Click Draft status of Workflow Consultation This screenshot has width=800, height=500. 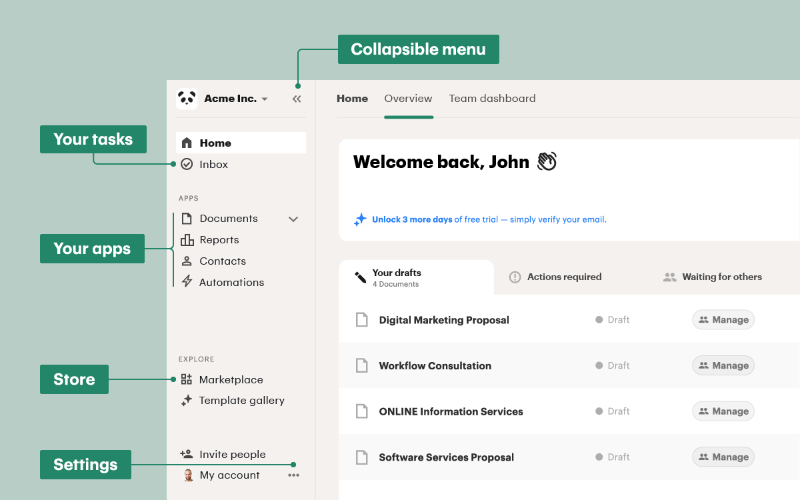click(613, 365)
